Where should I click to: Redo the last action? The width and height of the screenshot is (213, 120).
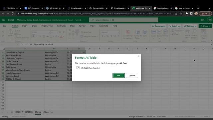point(3,36)
